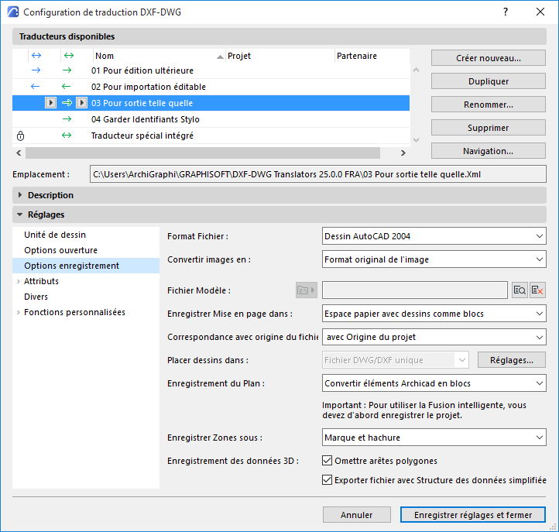Click the green arrow of Traducteur spécial intégré
The width and height of the screenshot is (559, 532).
click(67, 136)
